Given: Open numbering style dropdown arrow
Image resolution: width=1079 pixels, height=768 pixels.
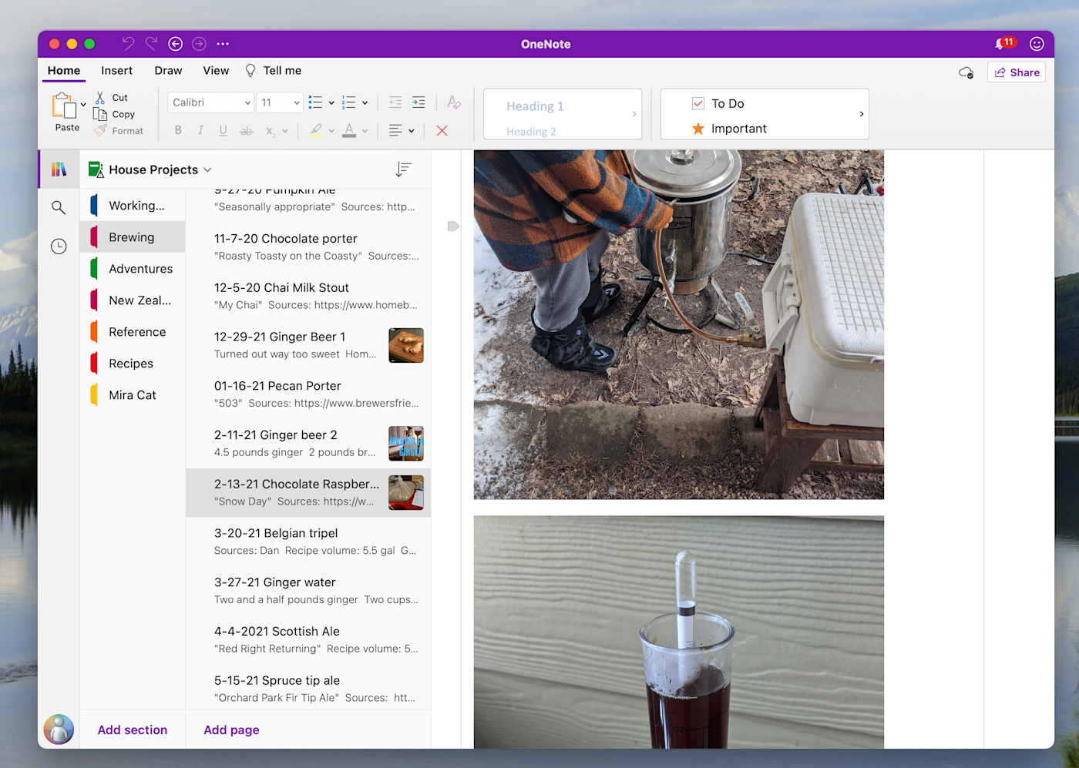Looking at the screenshot, I should 365,102.
